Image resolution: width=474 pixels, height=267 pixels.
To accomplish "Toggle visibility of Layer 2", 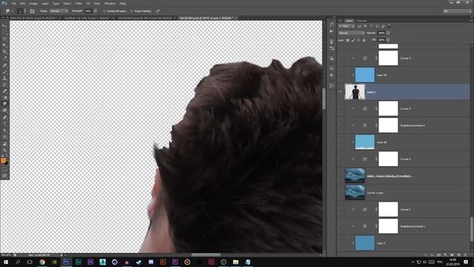I will (341, 92).
